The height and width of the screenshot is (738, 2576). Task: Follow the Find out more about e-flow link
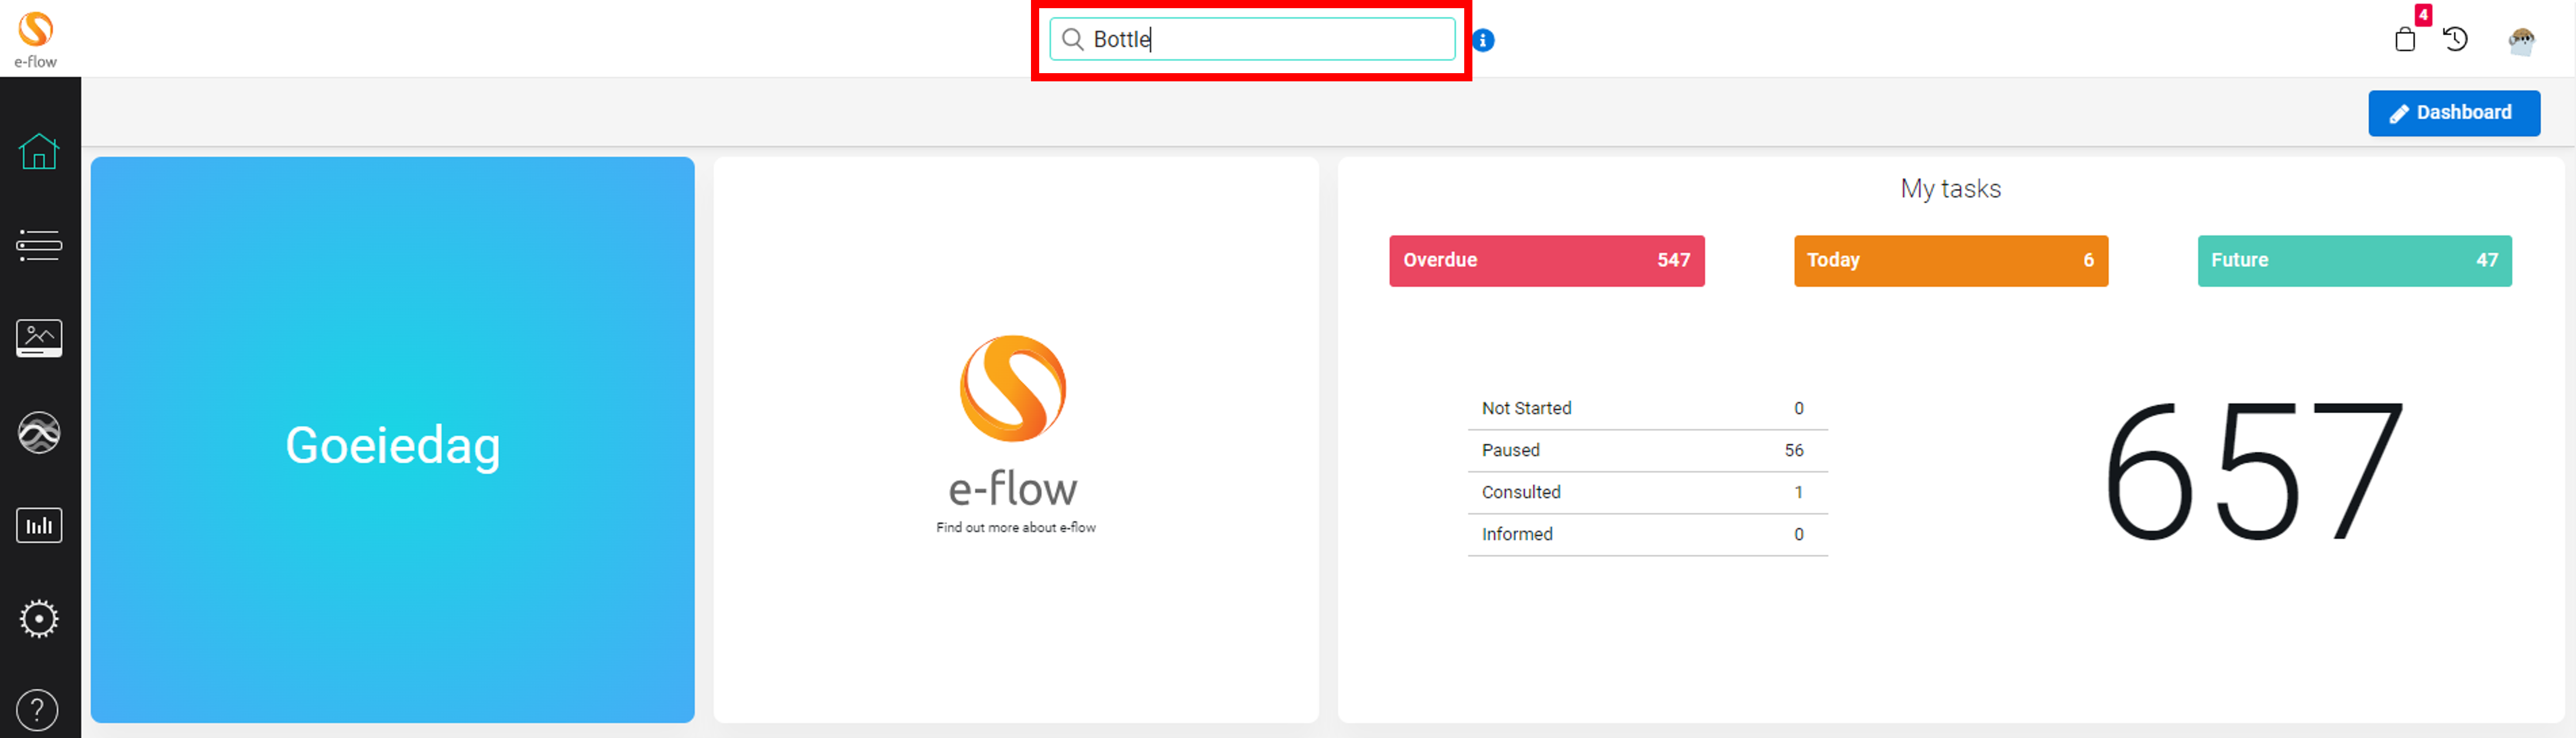[1016, 527]
